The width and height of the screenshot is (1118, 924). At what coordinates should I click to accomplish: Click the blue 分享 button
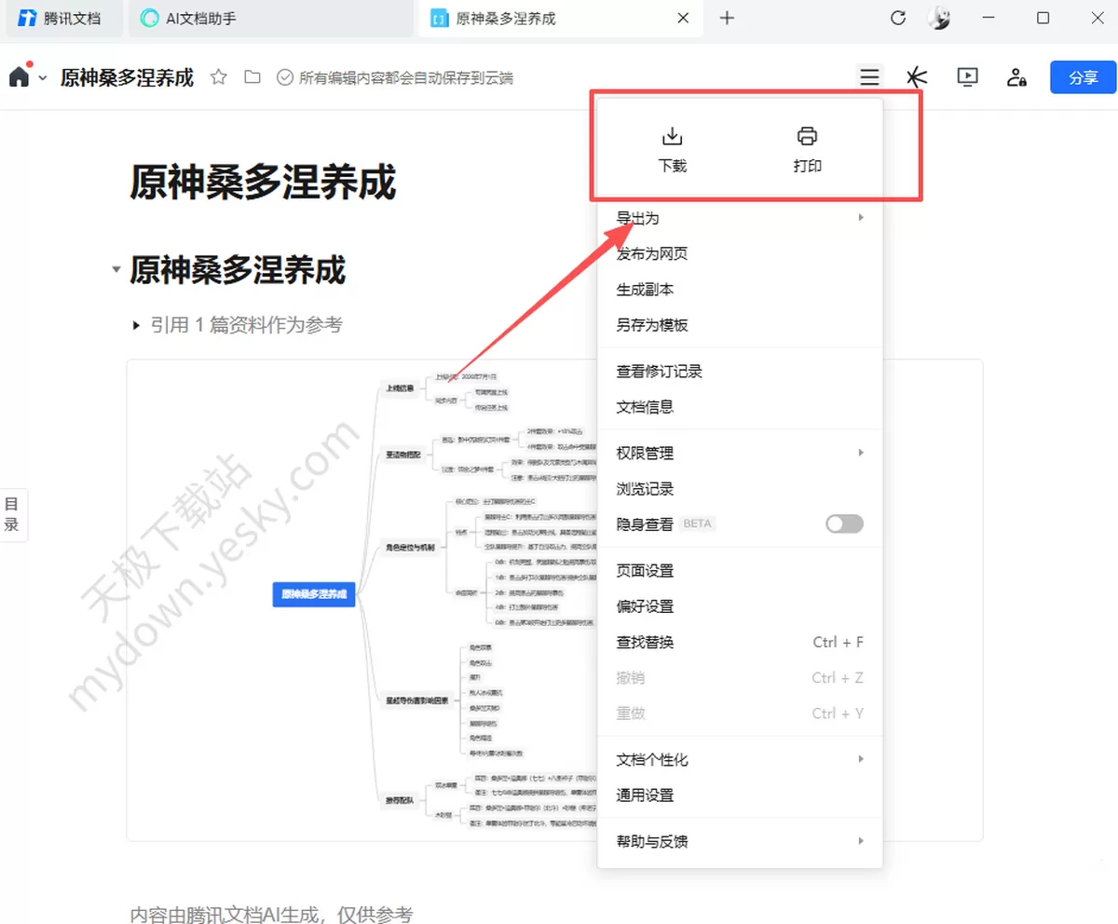coord(1083,77)
